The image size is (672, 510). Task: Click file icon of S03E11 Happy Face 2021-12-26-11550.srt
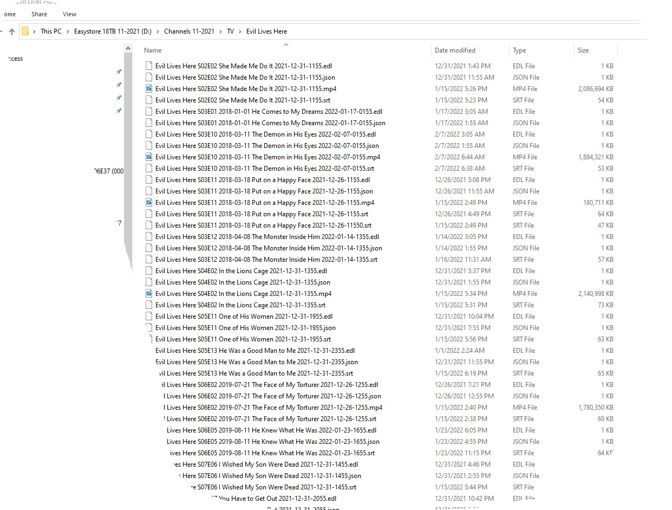pyautogui.click(x=149, y=225)
